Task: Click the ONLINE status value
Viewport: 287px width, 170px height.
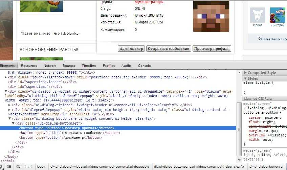Action: pos(140,8)
